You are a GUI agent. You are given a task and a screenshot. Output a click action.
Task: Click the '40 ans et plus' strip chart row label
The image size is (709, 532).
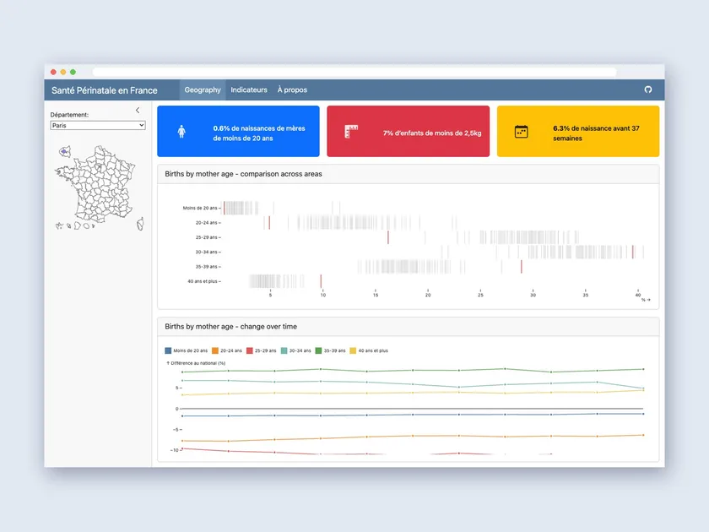(203, 281)
